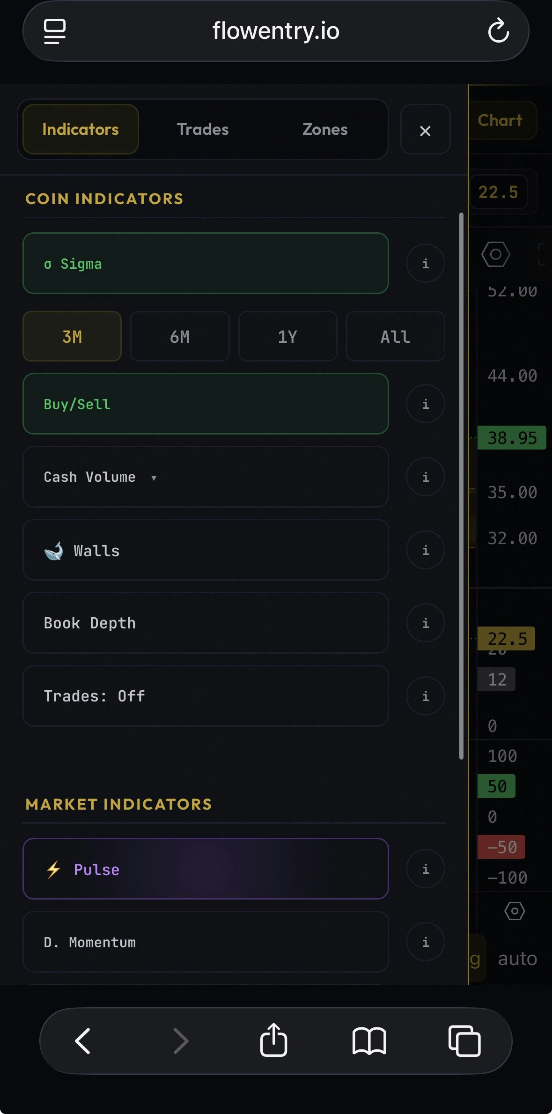Switch to the Zones tab
The width and height of the screenshot is (552, 1114).
[325, 129]
